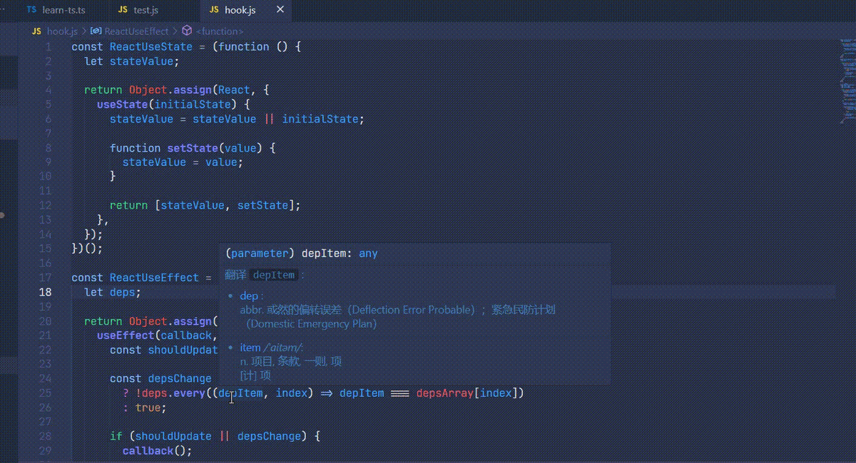The height and width of the screenshot is (463, 856).
Task: Click 'initialState;' on line 6
Action: click(x=323, y=119)
